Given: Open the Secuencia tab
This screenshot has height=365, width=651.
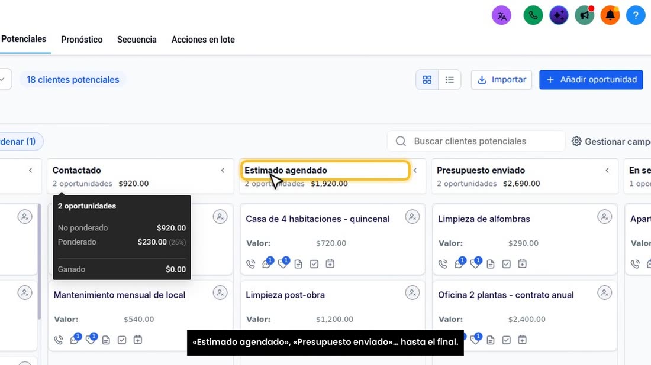Looking at the screenshot, I should pos(137,40).
